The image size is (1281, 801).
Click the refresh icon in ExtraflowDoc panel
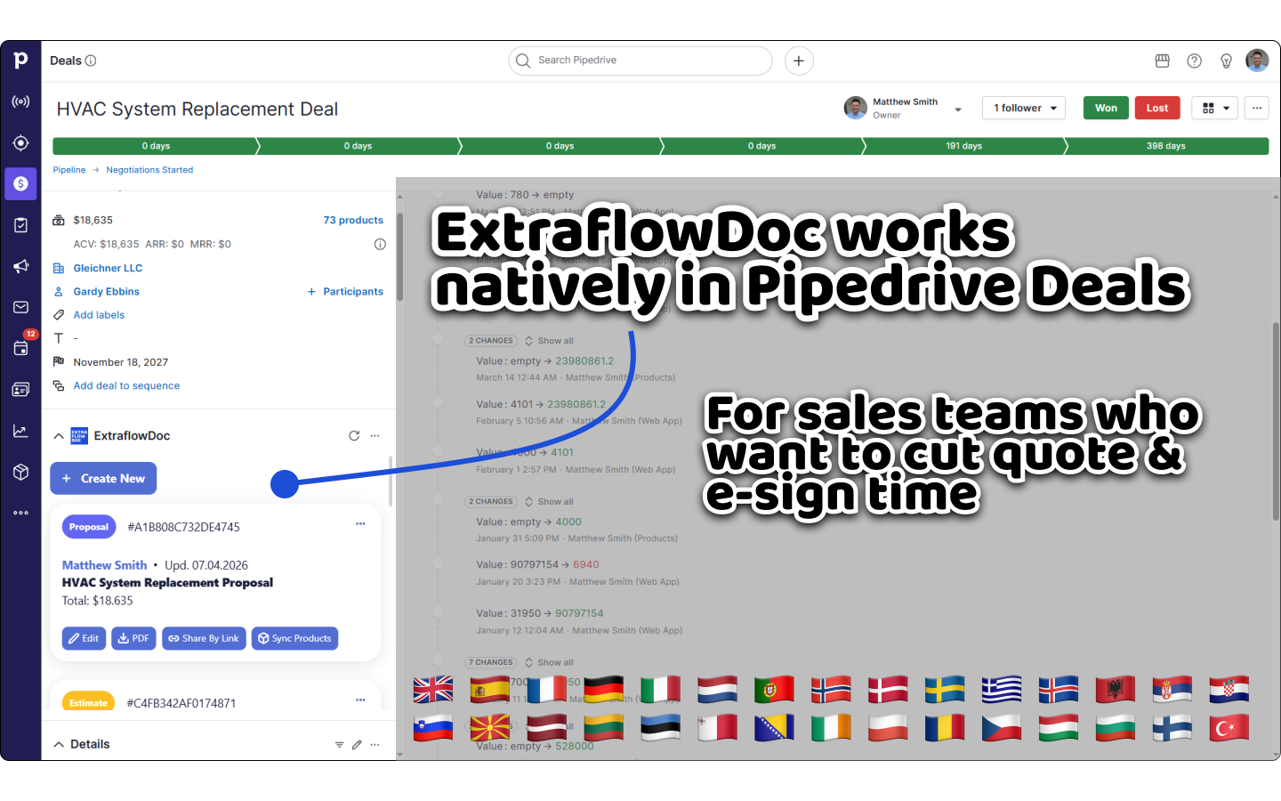(354, 435)
